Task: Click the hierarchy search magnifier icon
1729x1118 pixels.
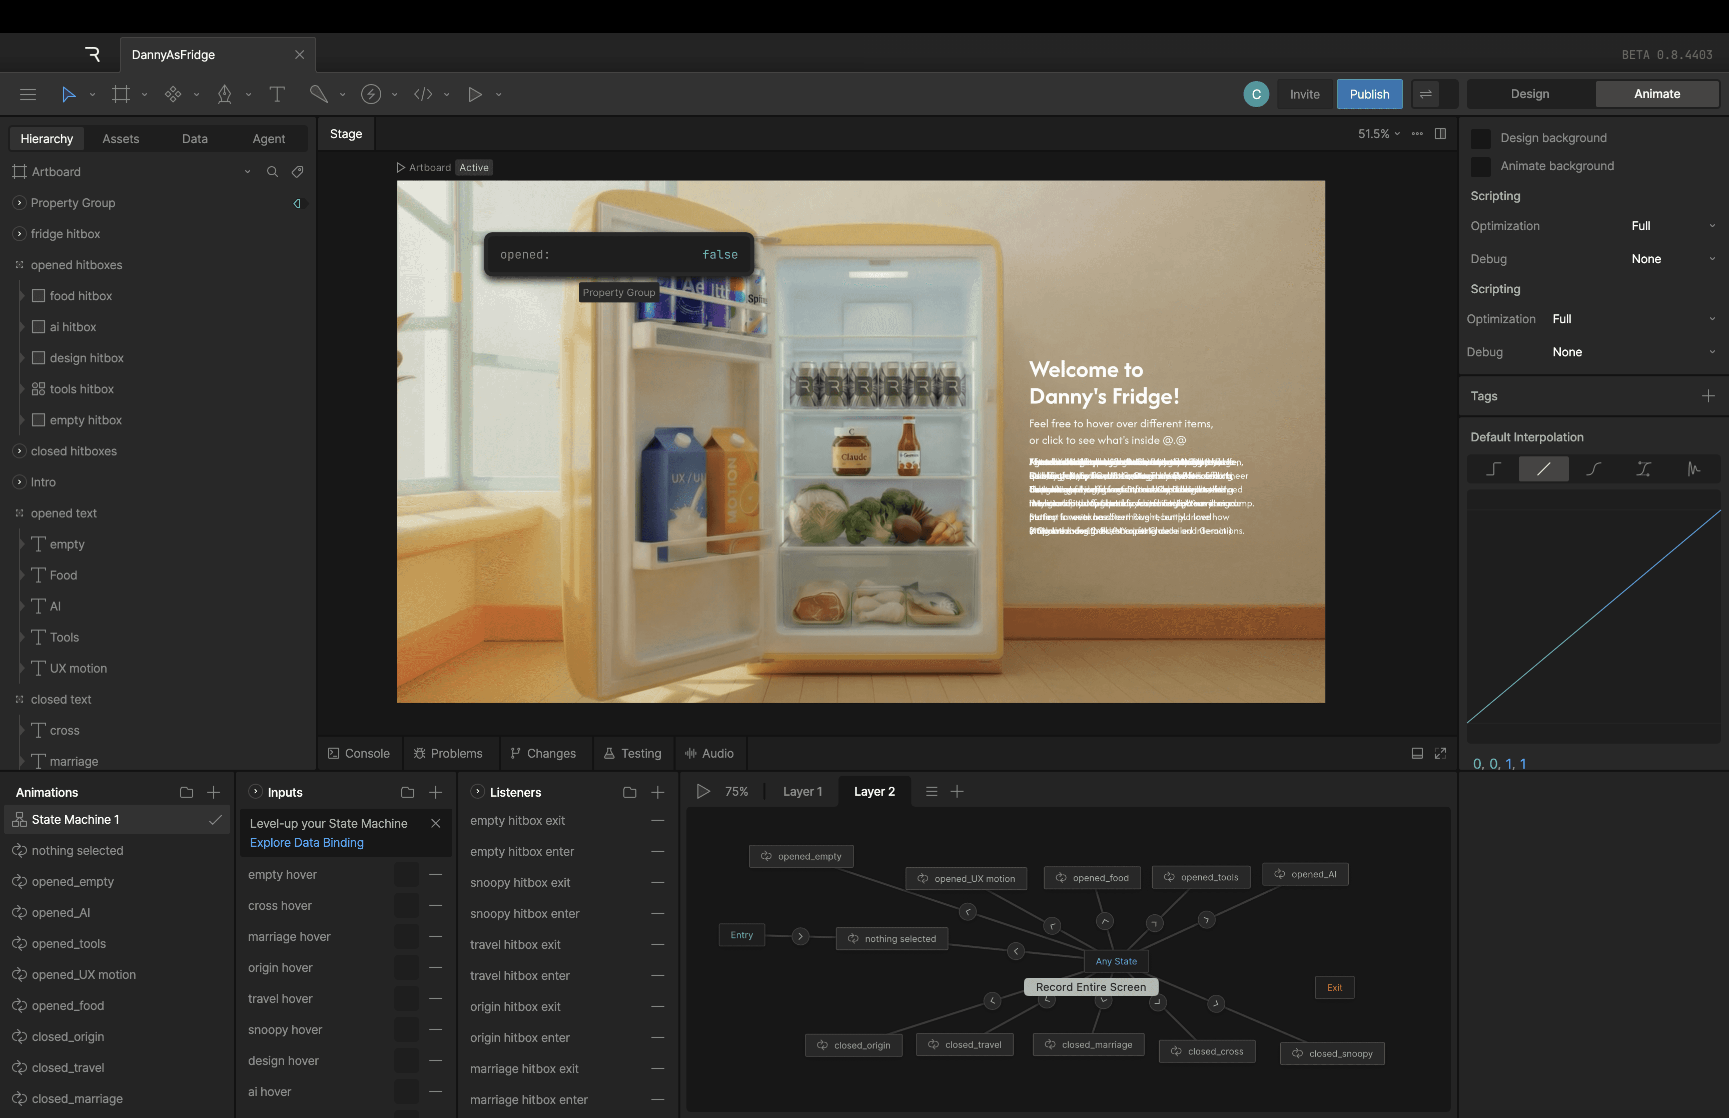Action: coord(272,172)
